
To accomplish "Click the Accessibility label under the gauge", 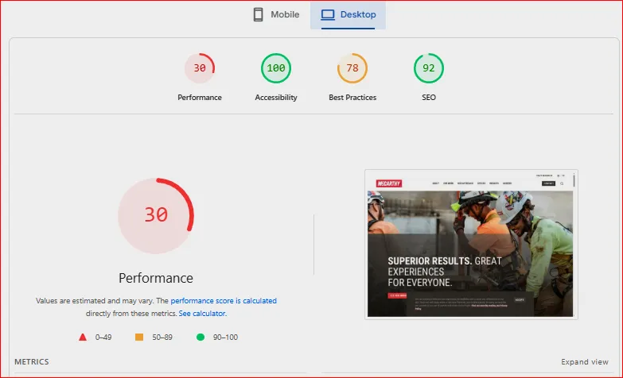I will pyautogui.click(x=276, y=98).
